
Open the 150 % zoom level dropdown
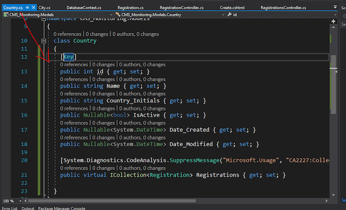coord(20,201)
